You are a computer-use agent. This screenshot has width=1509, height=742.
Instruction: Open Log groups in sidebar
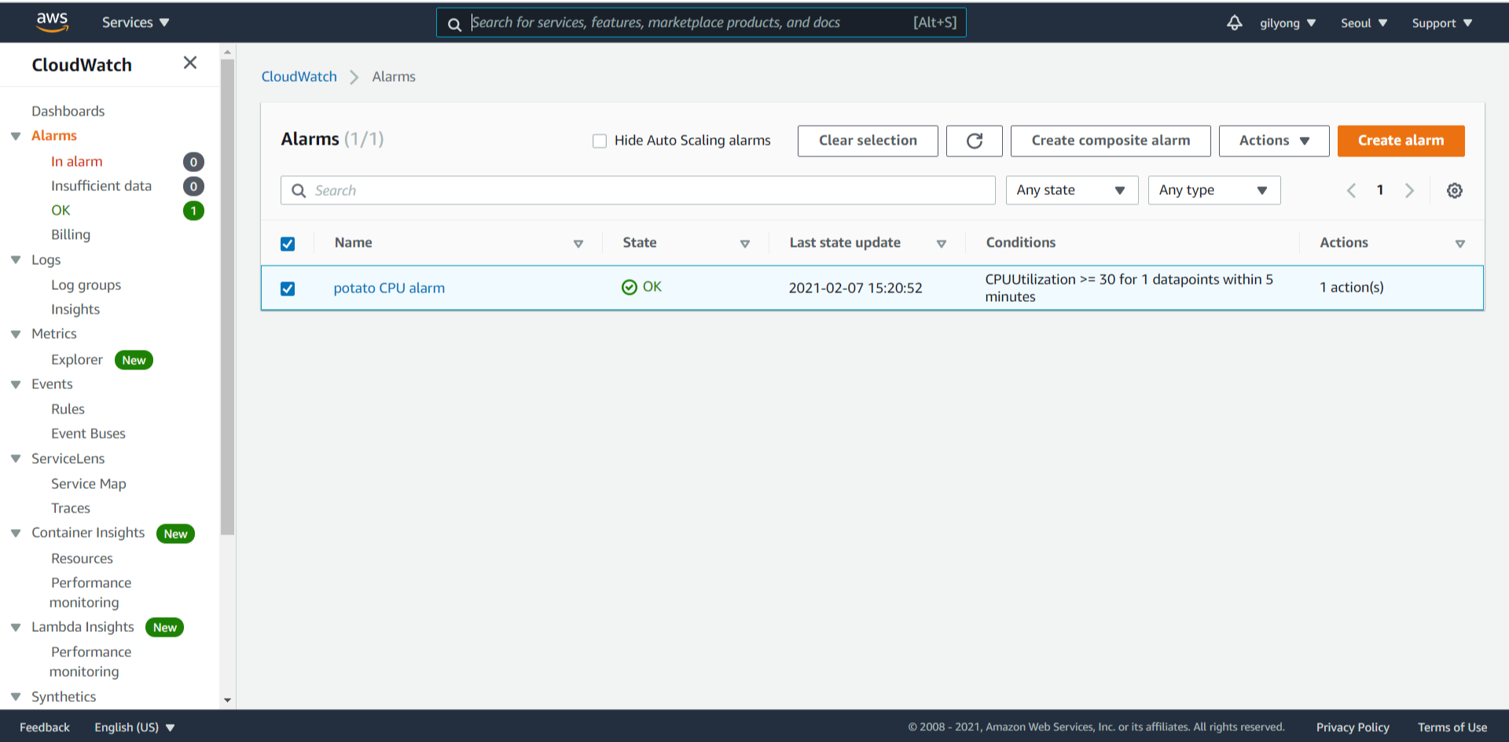(86, 285)
